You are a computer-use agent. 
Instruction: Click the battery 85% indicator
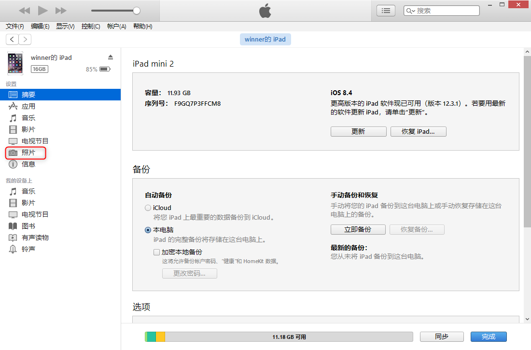(x=98, y=69)
